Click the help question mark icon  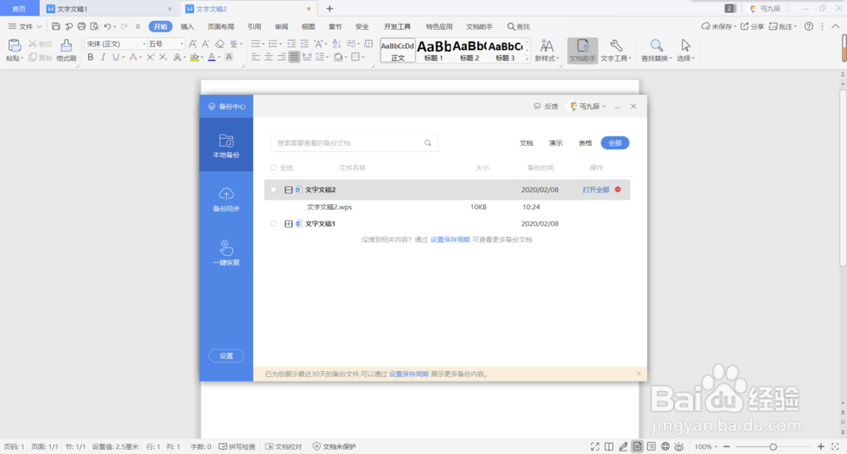click(809, 26)
